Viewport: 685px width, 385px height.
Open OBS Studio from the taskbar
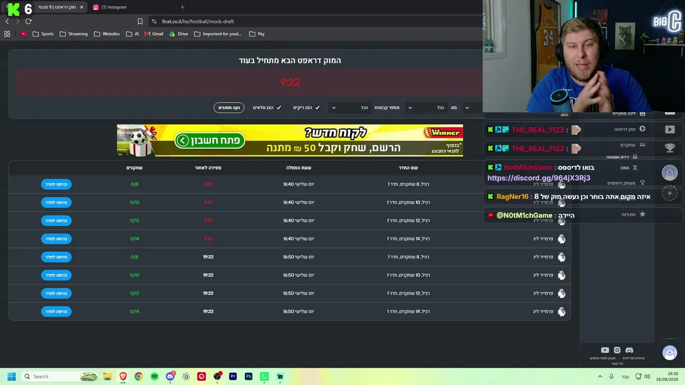(217, 376)
